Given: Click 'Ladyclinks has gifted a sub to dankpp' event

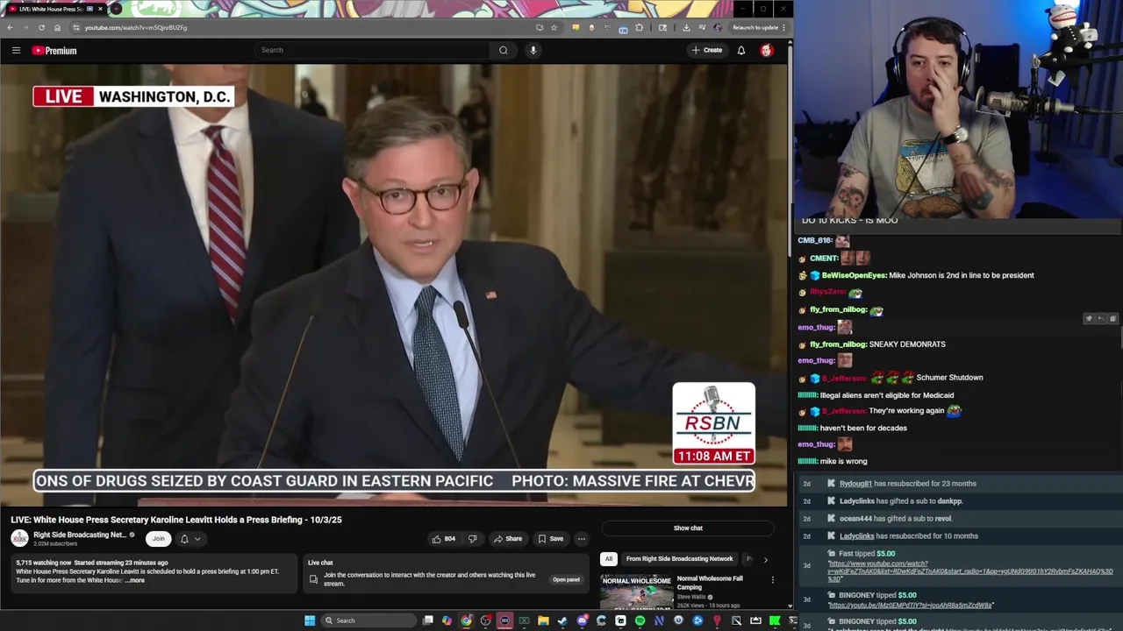Looking at the screenshot, I should [901, 501].
